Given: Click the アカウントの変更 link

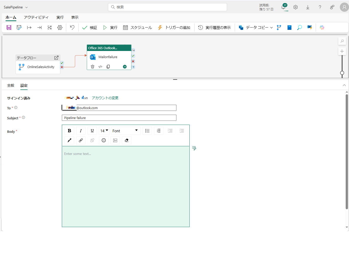Looking at the screenshot, I should (x=105, y=98).
